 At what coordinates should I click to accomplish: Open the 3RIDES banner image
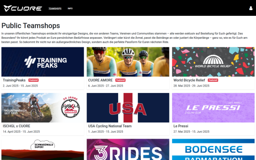(x=128, y=150)
